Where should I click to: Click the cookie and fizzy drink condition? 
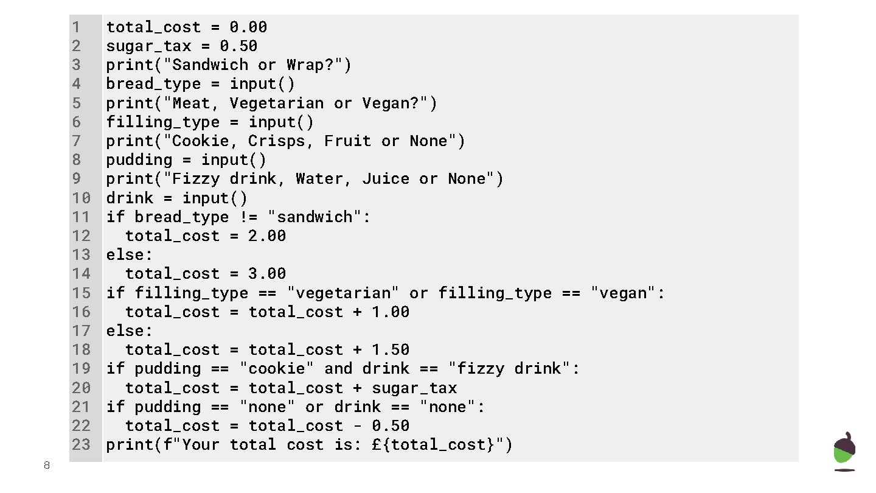coord(343,369)
